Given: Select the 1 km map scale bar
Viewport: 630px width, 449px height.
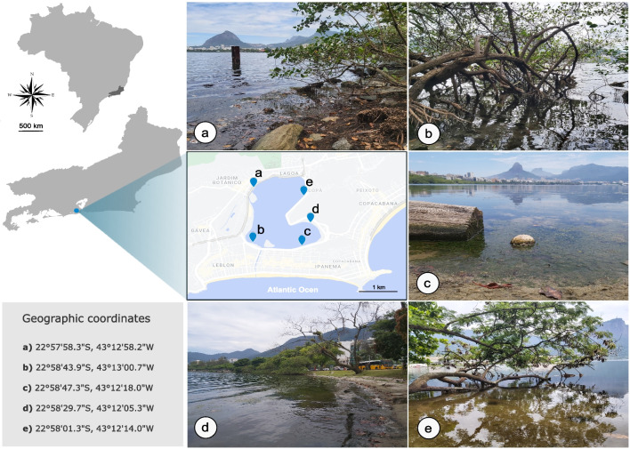Looking at the screenshot, I should pyautogui.click(x=378, y=288).
